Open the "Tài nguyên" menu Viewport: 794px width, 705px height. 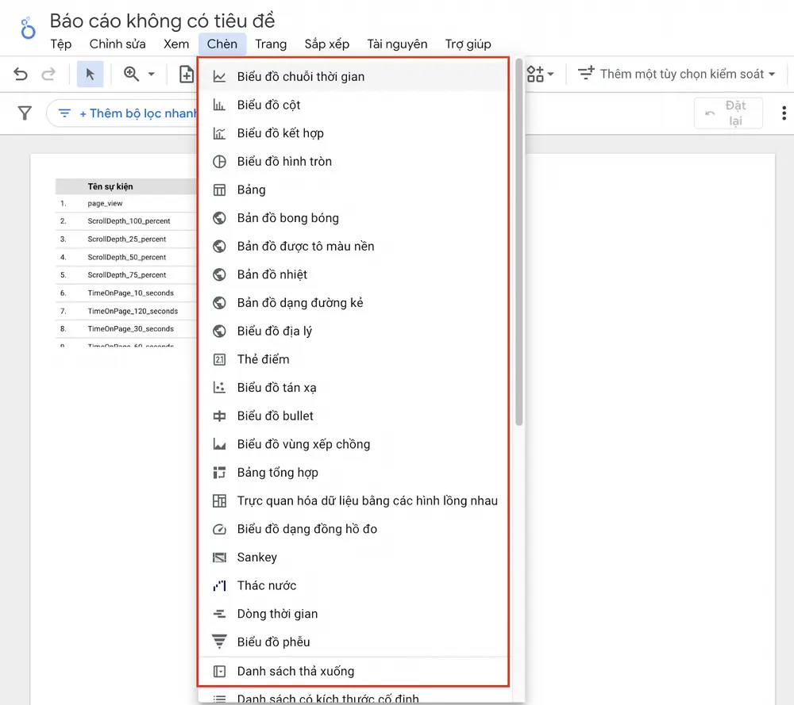click(x=397, y=44)
